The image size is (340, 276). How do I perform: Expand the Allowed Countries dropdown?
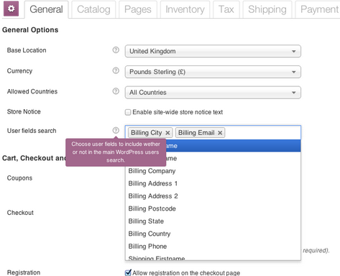coord(213,92)
